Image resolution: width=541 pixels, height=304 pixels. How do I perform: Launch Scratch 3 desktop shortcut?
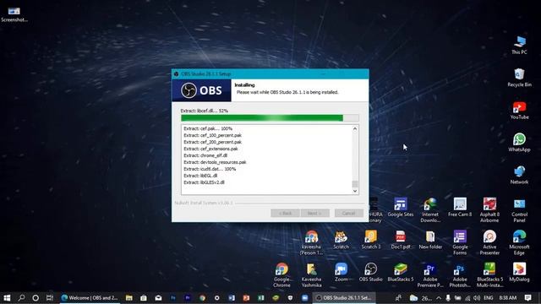(371, 240)
